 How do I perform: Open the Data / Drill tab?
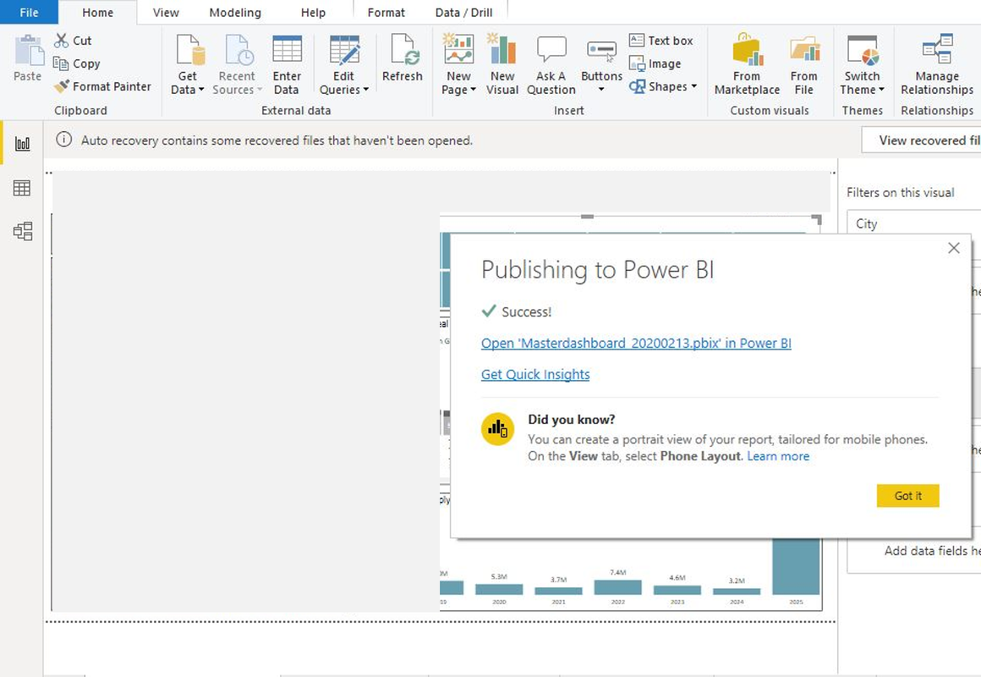(x=463, y=13)
